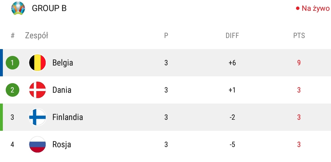Click the Euro tournament trophy logo
The height and width of the screenshot is (162, 331).
pyautogui.click(x=18, y=8)
